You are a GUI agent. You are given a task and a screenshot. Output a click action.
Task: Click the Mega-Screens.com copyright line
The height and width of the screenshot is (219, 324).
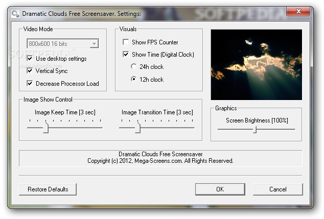(160, 161)
